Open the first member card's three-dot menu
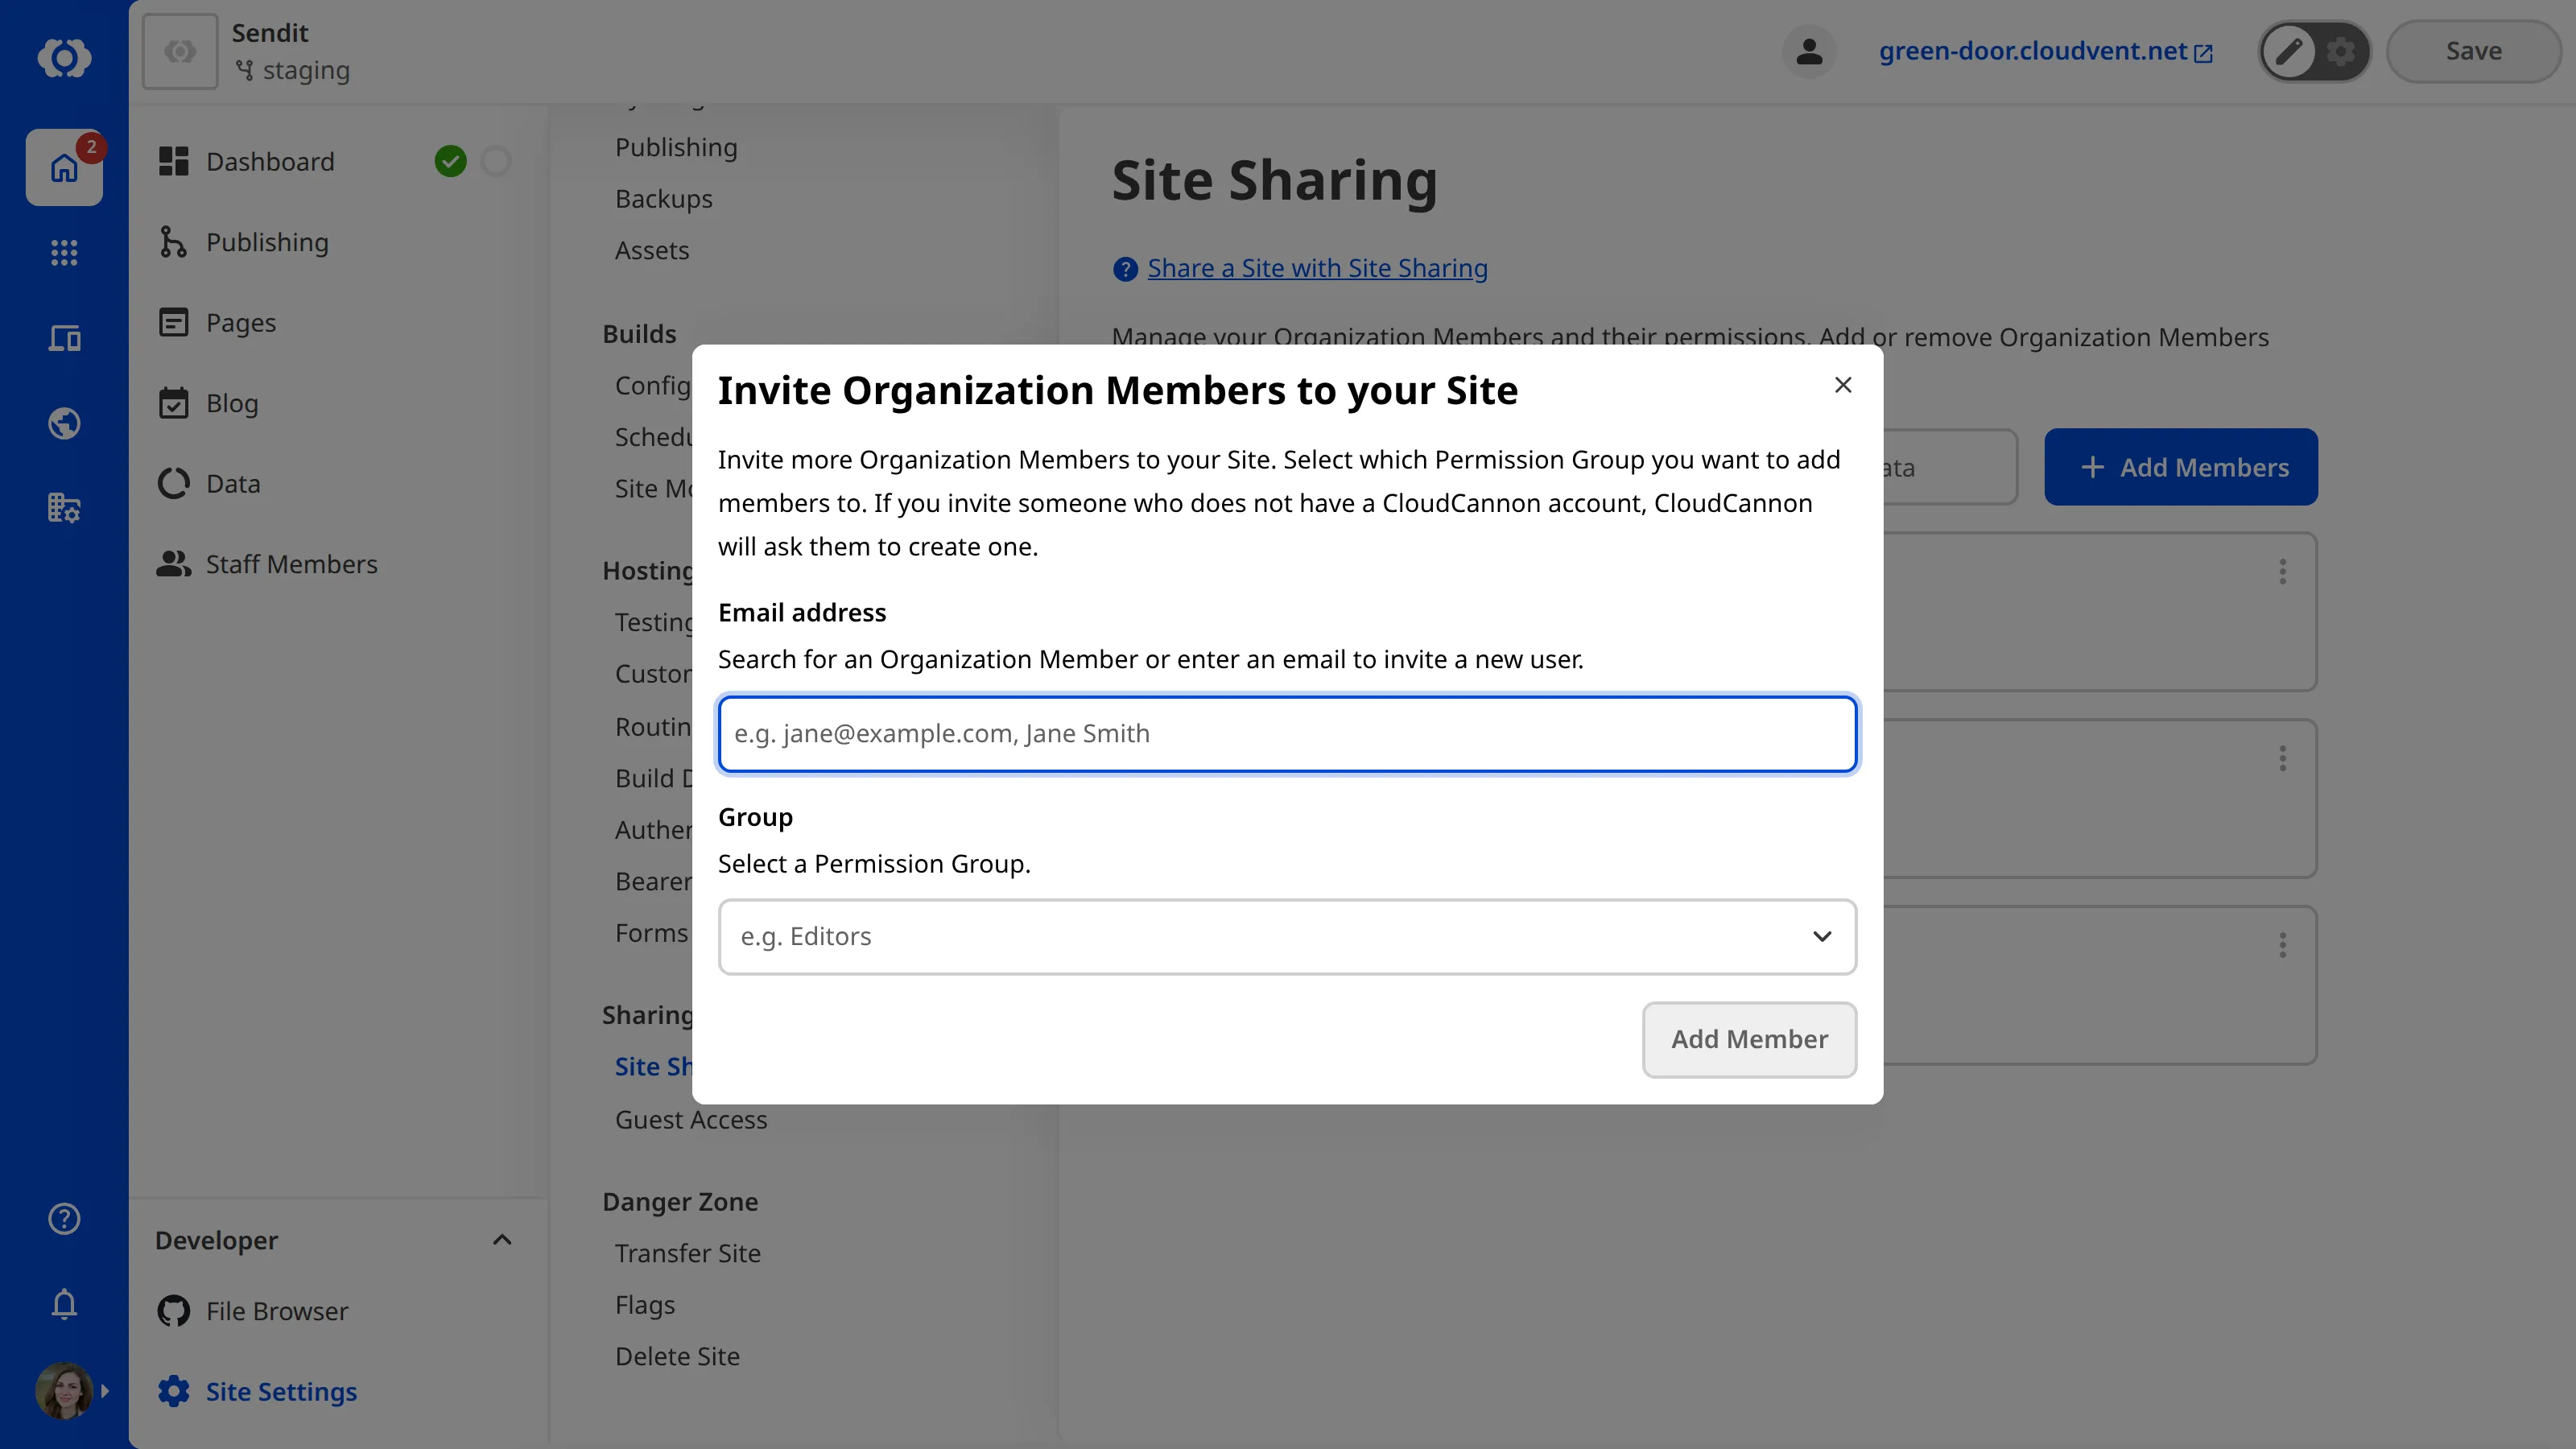 [x=2282, y=572]
